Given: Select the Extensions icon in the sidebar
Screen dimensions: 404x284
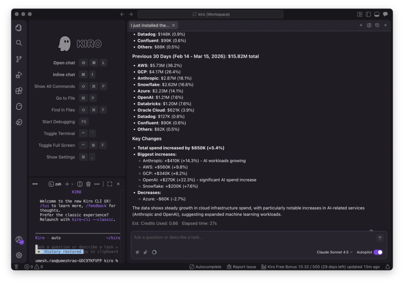Looking at the screenshot, I should click(19, 90).
